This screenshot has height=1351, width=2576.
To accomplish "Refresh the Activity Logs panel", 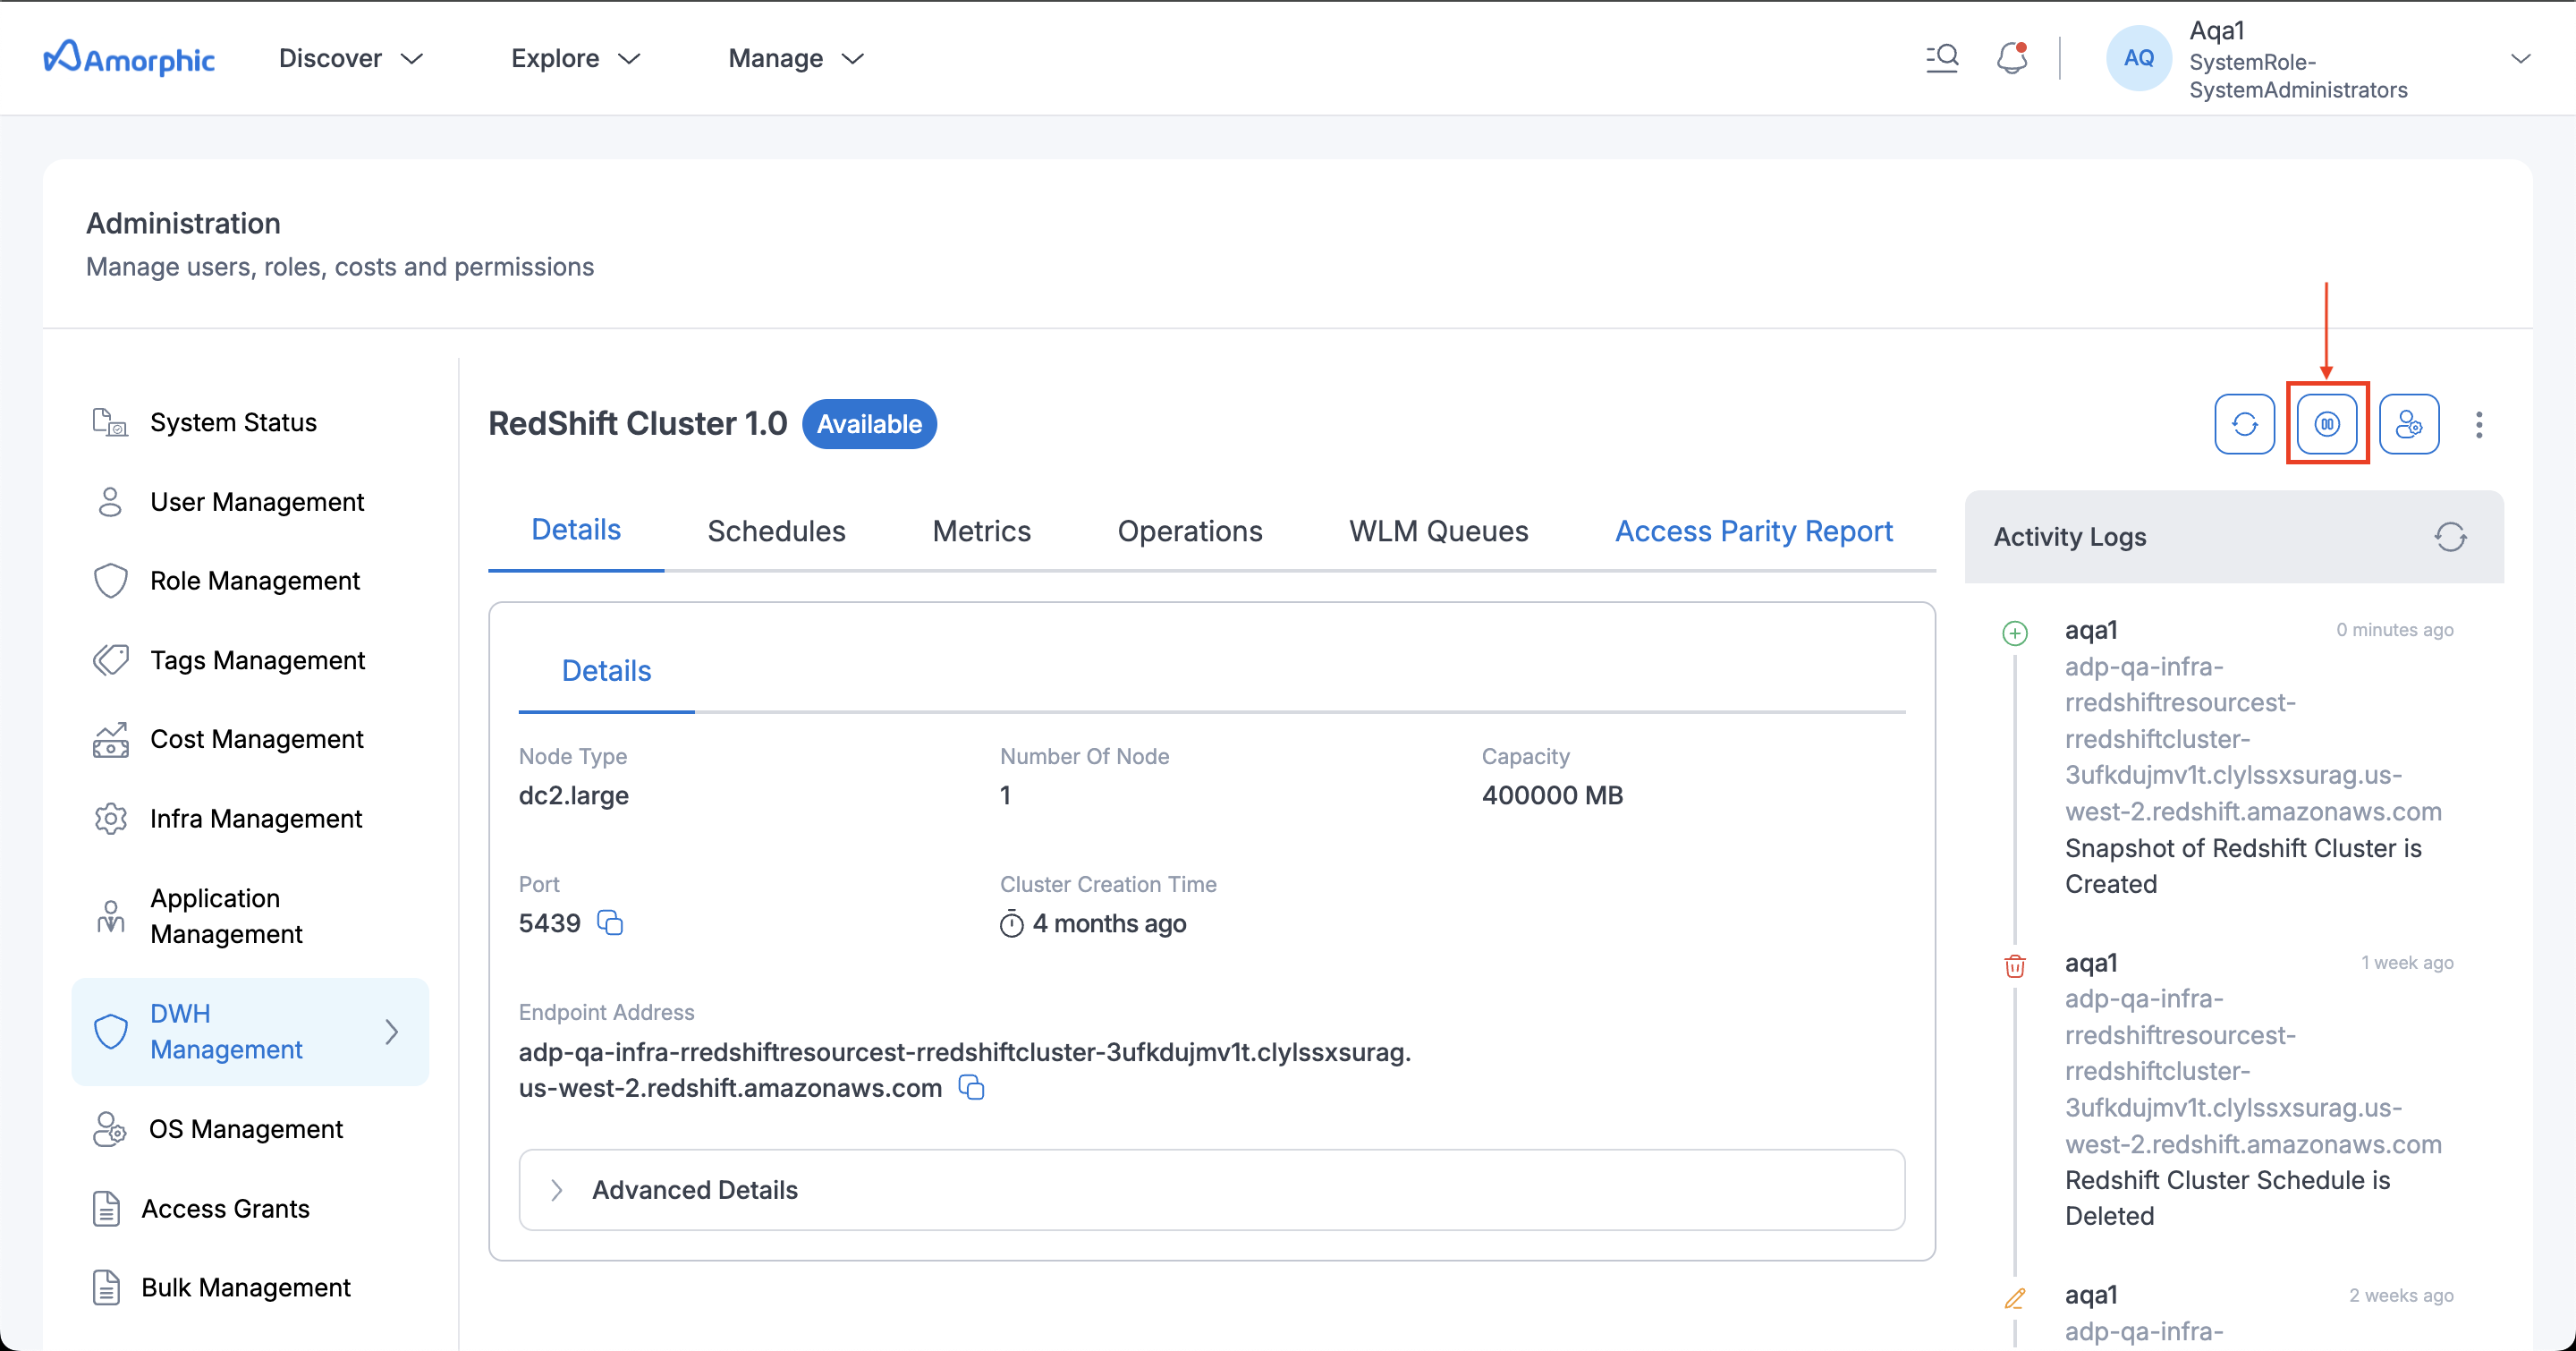I will (x=2450, y=537).
